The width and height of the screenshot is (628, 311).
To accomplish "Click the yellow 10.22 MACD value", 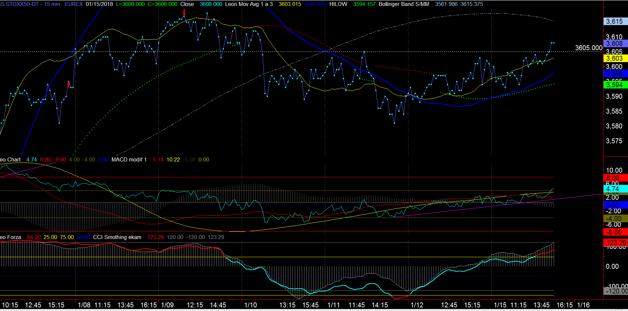I will pos(173,159).
